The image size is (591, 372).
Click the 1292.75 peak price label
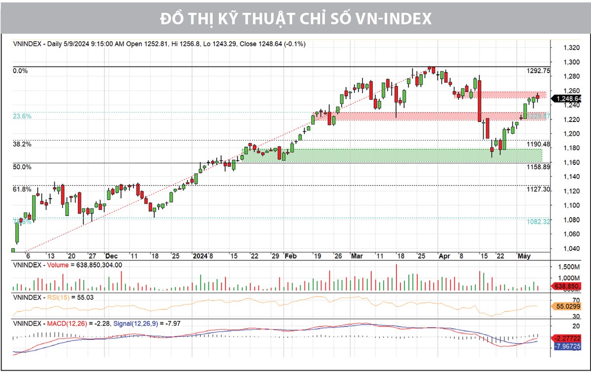pyautogui.click(x=538, y=71)
